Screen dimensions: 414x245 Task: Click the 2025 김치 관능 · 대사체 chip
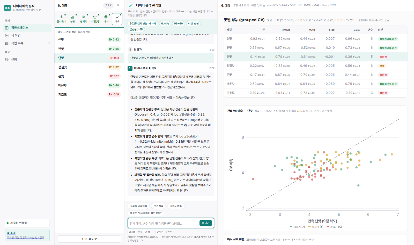point(143,23)
